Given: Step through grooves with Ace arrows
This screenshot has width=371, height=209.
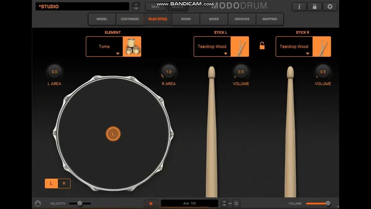Looking at the screenshot, I should click(224, 203).
